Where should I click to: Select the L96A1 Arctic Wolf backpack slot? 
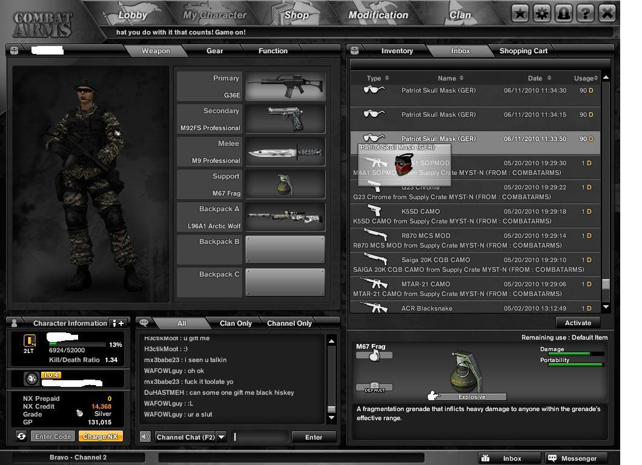285,217
